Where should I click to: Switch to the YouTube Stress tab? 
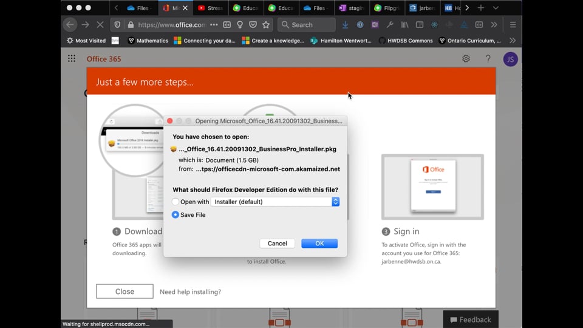[210, 8]
